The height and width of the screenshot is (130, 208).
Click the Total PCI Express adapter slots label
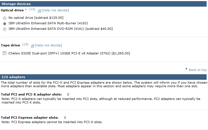click(29, 118)
